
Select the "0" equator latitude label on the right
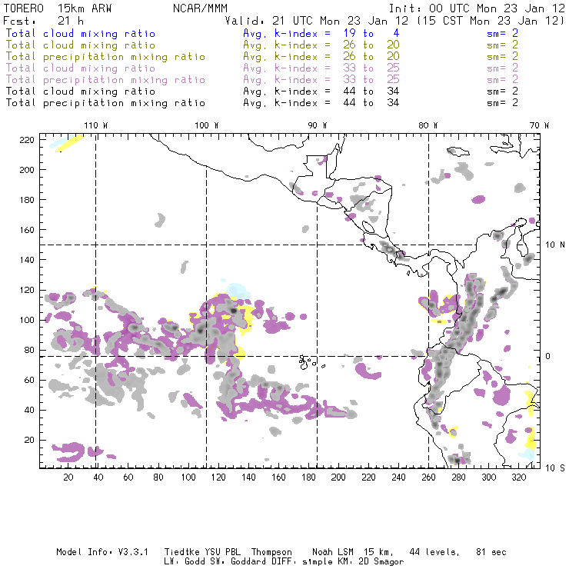[548, 356]
